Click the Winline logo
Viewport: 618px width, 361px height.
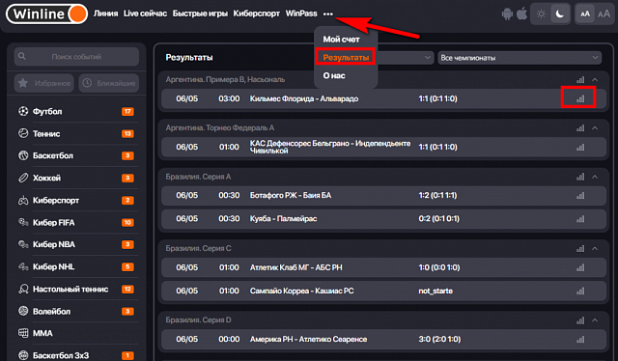coord(46,14)
